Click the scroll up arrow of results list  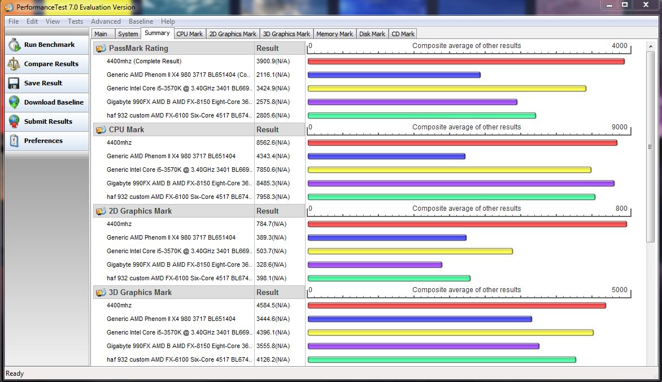(x=650, y=46)
